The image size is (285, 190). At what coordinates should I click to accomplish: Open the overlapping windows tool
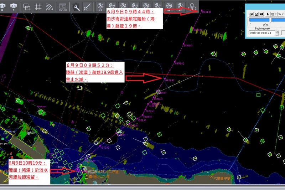pyautogui.click(x=27, y=6)
